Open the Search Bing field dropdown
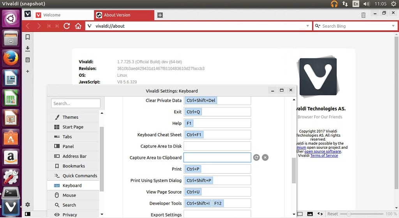Screen dimensions: 399x218 [x=393, y=26]
